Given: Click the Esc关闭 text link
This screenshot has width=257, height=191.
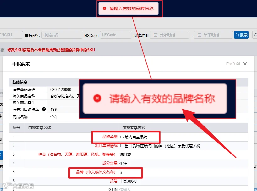Looking at the screenshot, I should coord(233,64).
